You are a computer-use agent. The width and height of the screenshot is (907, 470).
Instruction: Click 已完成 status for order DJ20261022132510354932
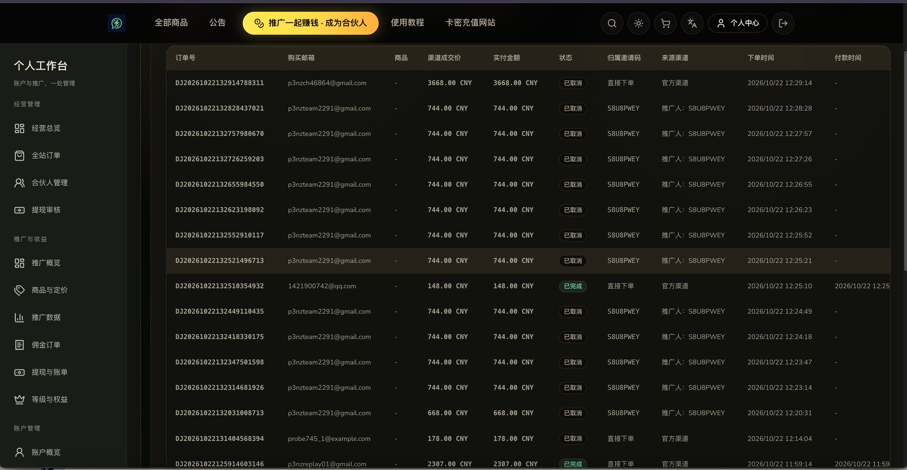pyautogui.click(x=573, y=286)
